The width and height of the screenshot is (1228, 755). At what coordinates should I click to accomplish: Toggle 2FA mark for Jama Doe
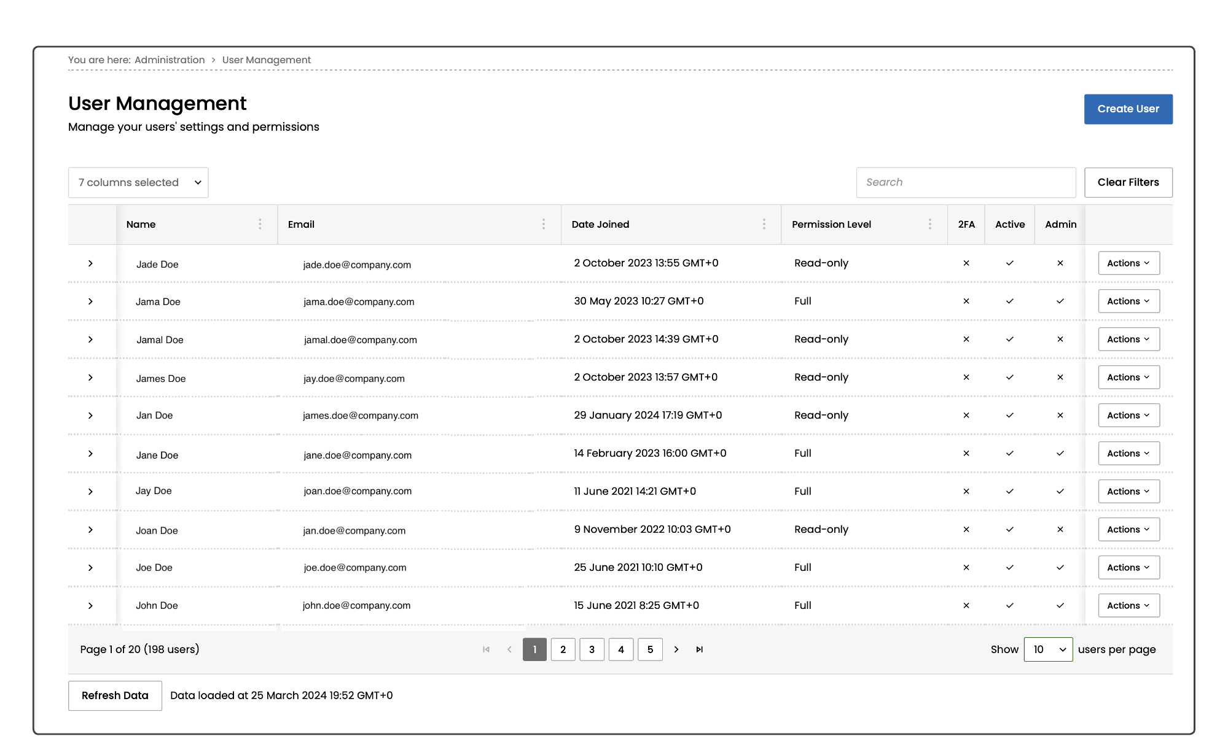tap(966, 301)
